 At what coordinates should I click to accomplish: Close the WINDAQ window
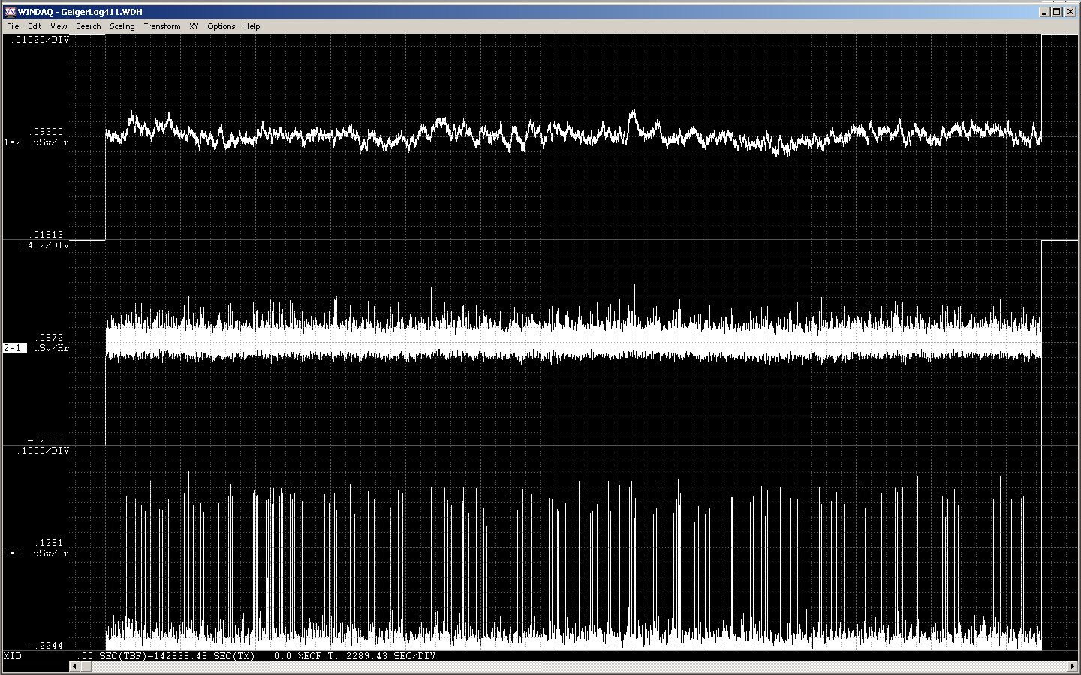click(x=1070, y=11)
